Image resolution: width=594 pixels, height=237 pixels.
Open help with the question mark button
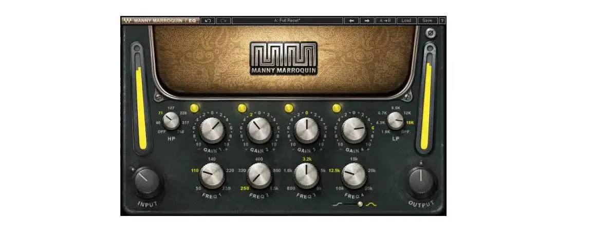tap(442, 21)
